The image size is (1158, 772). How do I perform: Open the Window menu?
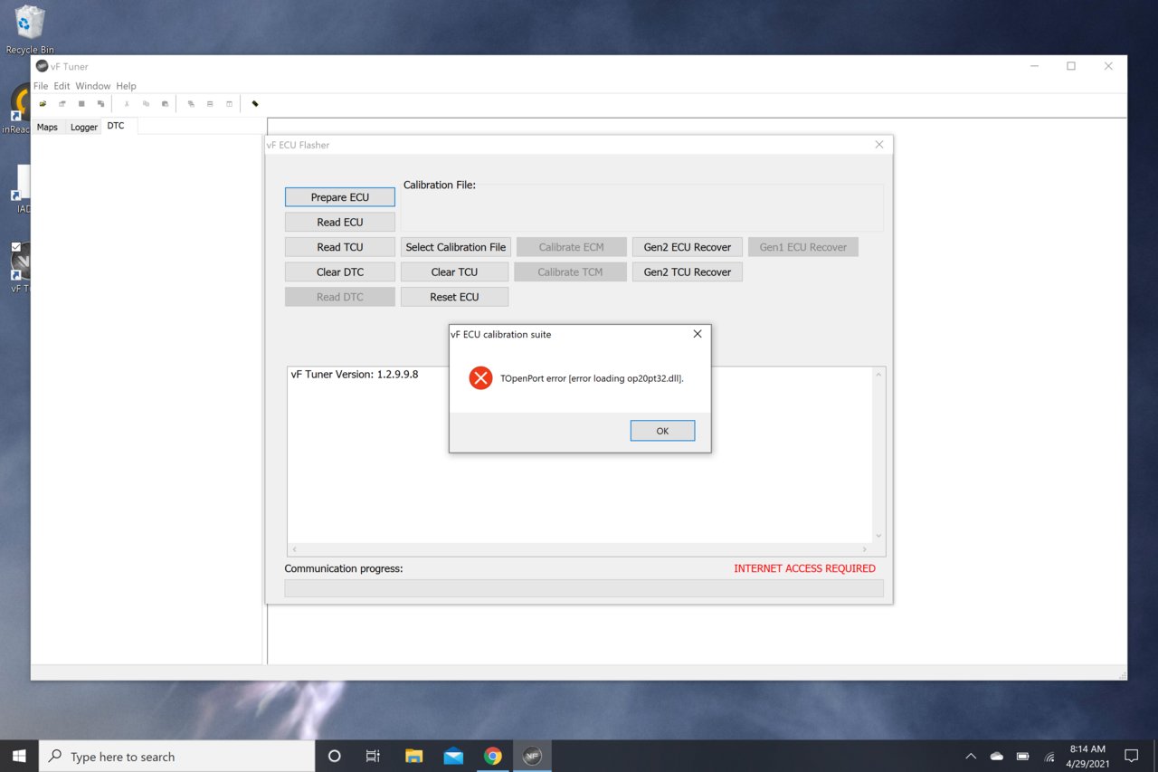92,86
